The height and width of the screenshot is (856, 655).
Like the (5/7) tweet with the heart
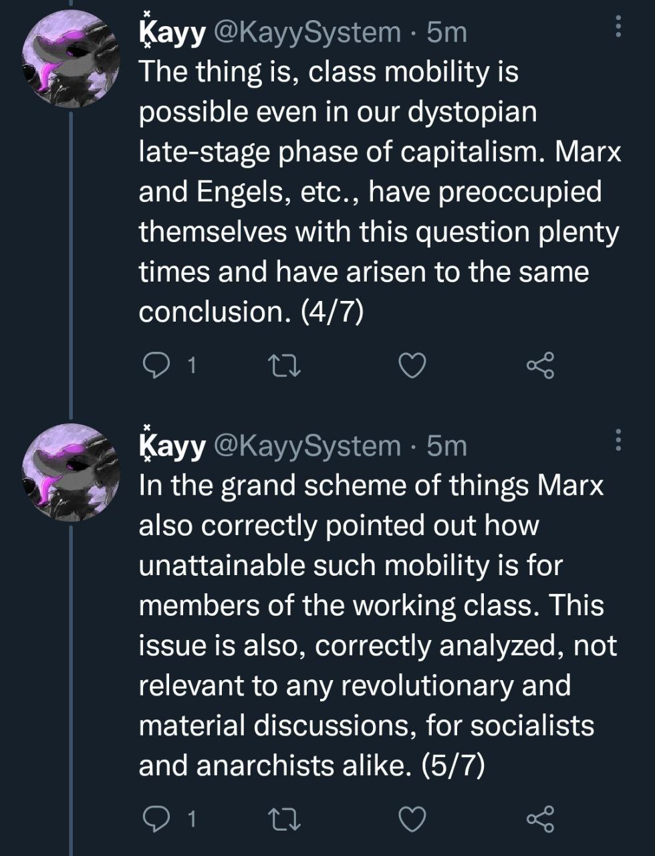click(412, 819)
